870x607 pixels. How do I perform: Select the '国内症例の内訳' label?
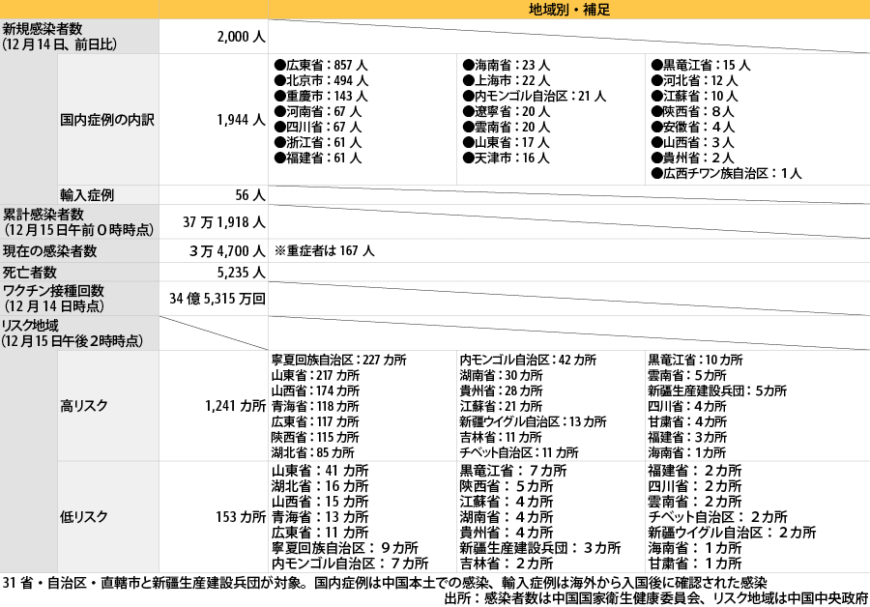[x=107, y=120]
